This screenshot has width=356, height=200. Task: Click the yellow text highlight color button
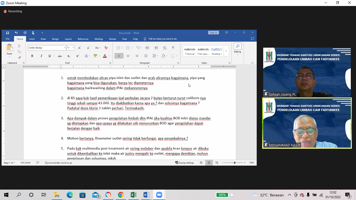pyautogui.click(x=95, y=56)
